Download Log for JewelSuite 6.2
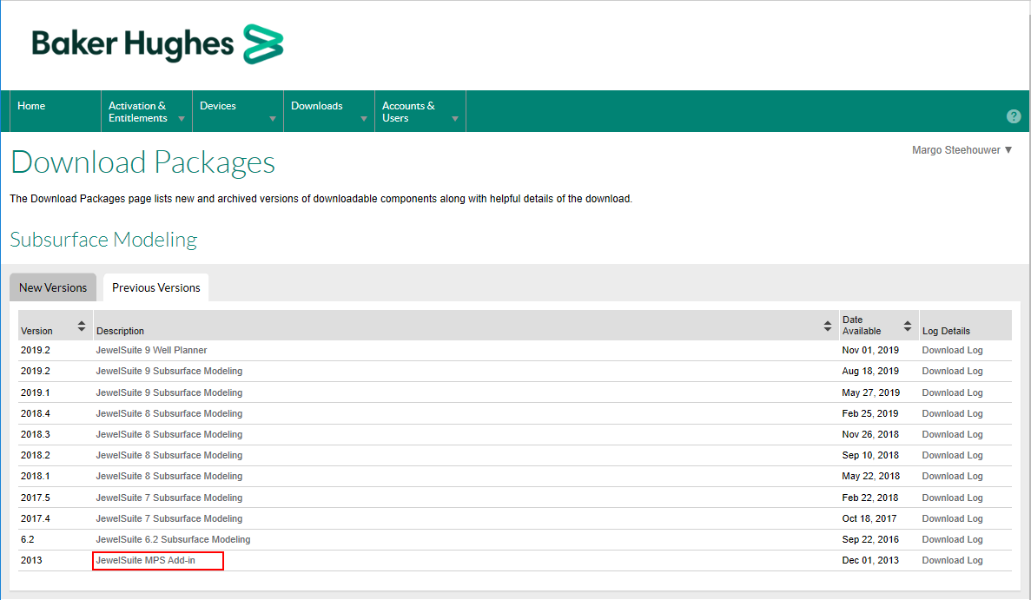 [952, 539]
